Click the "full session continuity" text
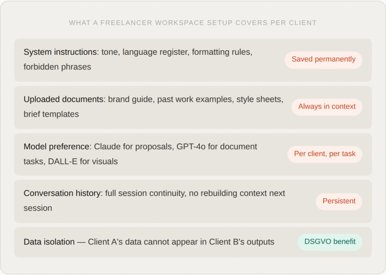386x275 pixels. [x=144, y=194]
